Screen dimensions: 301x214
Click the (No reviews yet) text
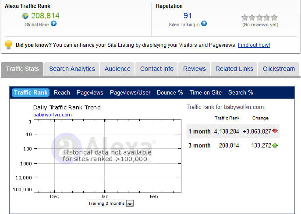(x=260, y=25)
